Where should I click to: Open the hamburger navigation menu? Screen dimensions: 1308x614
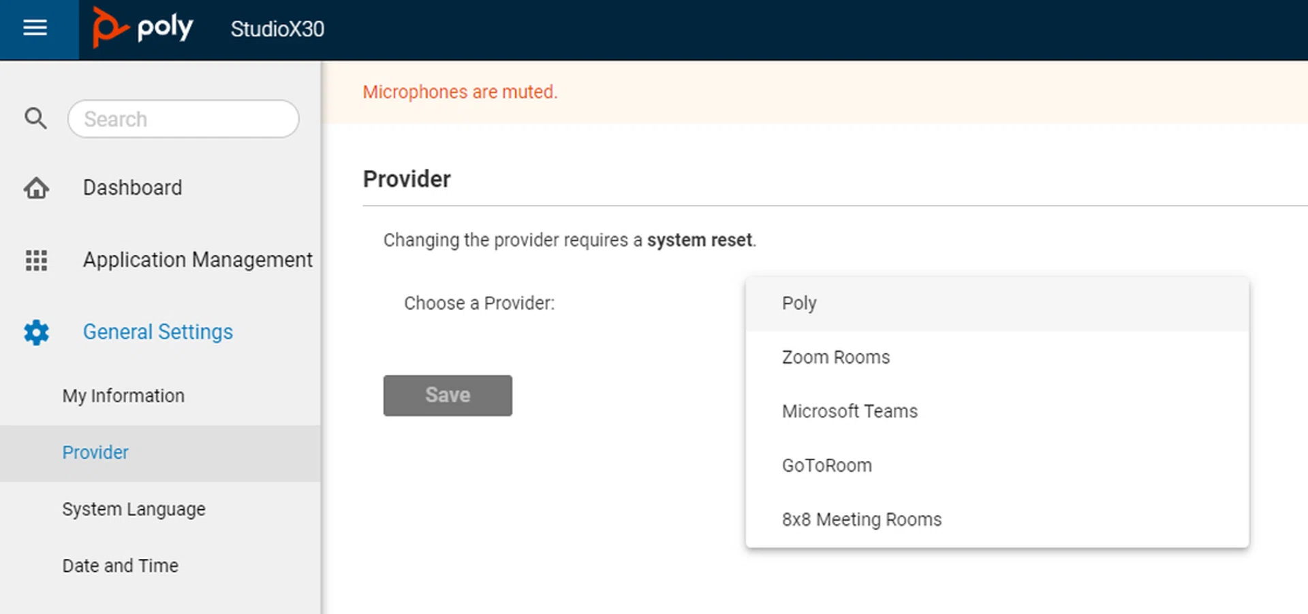(35, 29)
